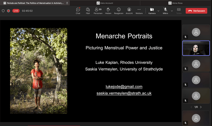Click the shield security icon
This screenshot has height=126, width=212.
point(3,11)
